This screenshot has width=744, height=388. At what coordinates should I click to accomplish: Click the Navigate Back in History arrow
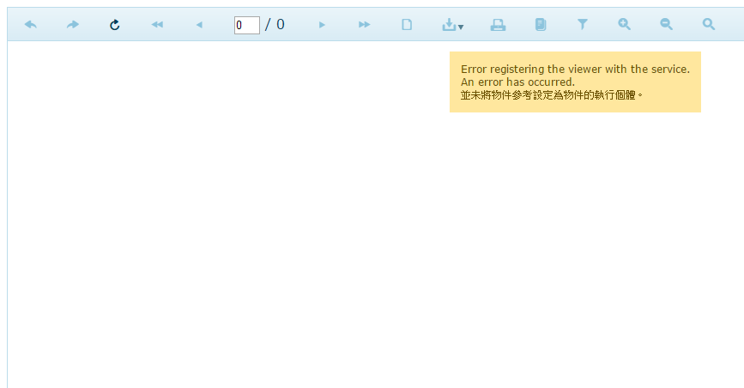pos(31,24)
